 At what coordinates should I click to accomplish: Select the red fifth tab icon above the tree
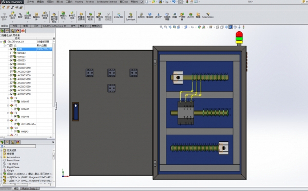pos(23,31)
